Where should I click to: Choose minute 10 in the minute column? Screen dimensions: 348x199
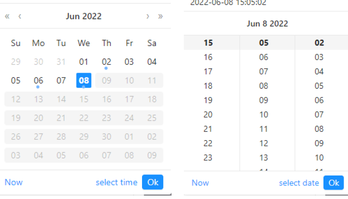coord(263,115)
